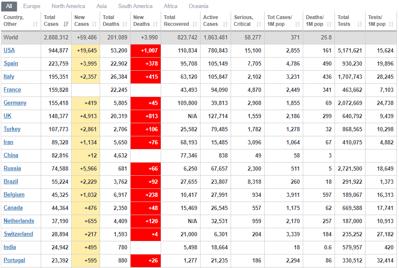Sort table by Total Recovered arrows
This screenshot has width=399, height=268.
pos(195,24)
